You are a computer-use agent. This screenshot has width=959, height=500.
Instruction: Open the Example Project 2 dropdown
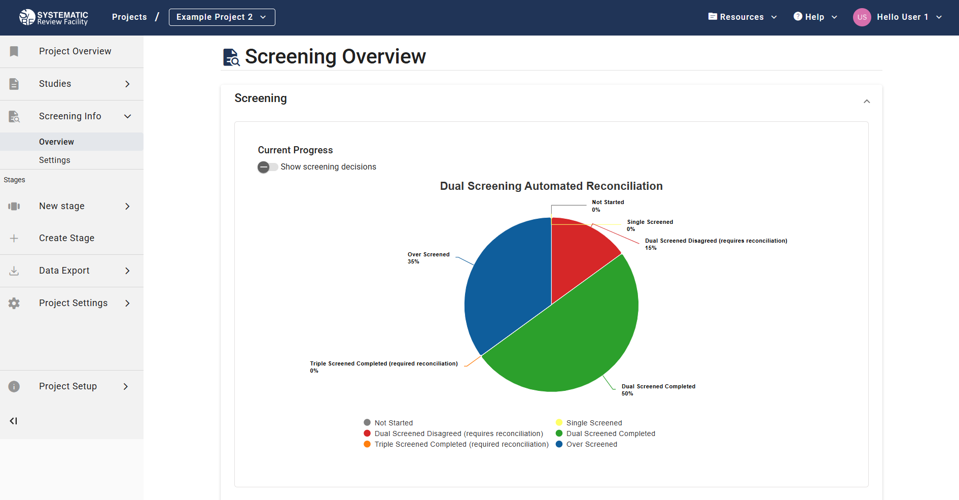tap(222, 17)
